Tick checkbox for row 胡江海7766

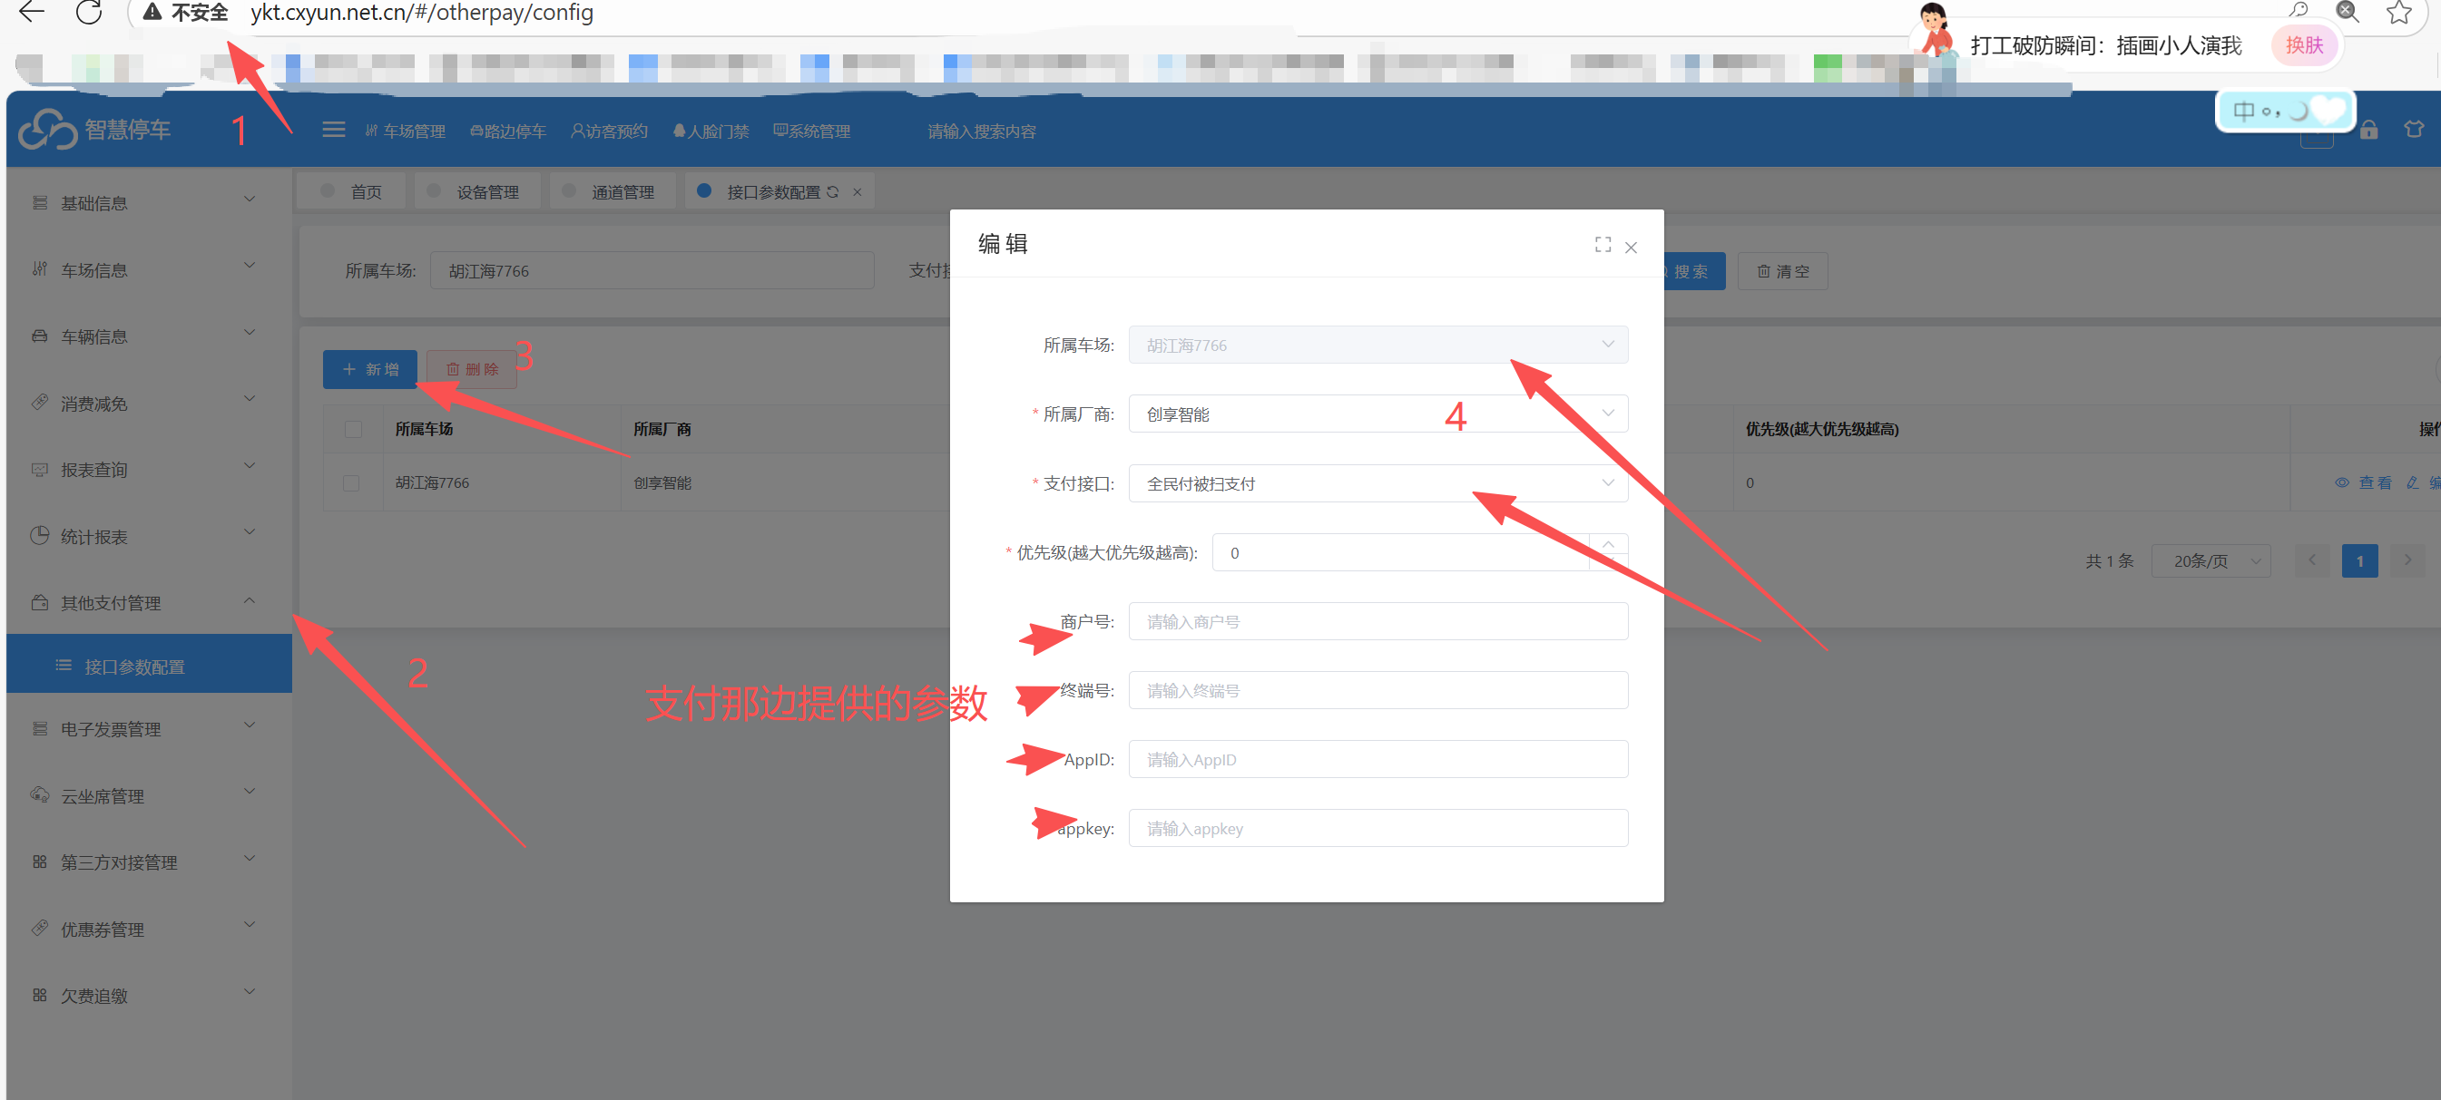click(x=350, y=483)
